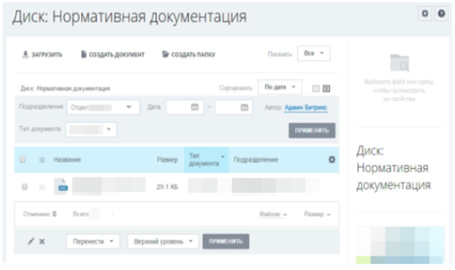Viewport: 455px width, 270px height.
Task: Click the end date field
Action: (x=234, y=107)
